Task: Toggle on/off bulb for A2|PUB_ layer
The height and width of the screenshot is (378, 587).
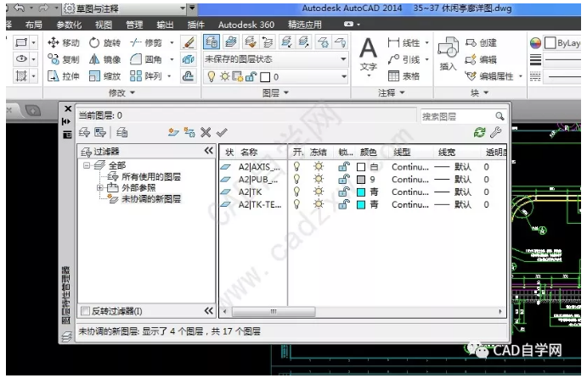Action: [296, 180]
